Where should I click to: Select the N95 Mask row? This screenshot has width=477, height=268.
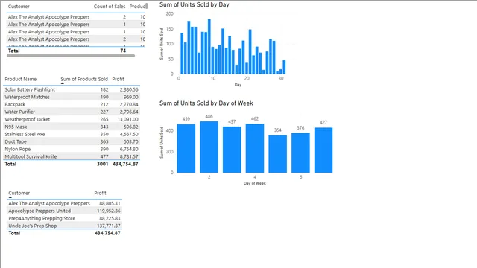[72, 127]
